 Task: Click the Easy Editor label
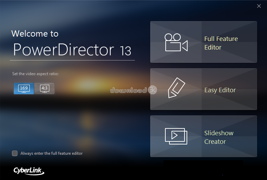(x=220, y=90)
